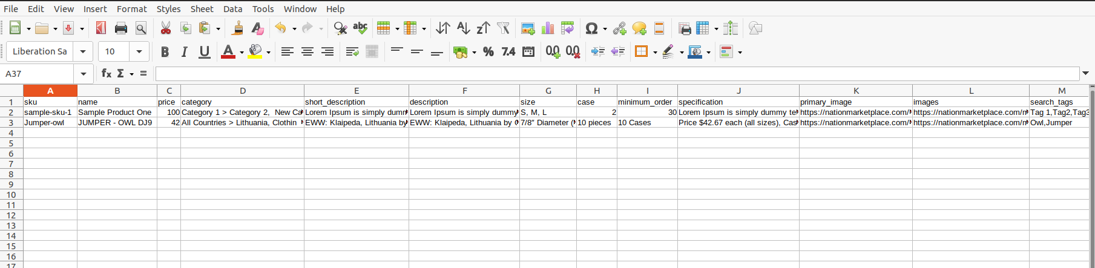Image resolution: width=1095 pixels, height=268 pixels.
Task: Open the Data menu
Action: [x=232, y=8]
